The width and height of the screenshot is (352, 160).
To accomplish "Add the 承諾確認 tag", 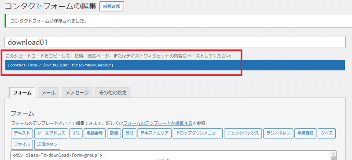I will (x=305, y=133).
